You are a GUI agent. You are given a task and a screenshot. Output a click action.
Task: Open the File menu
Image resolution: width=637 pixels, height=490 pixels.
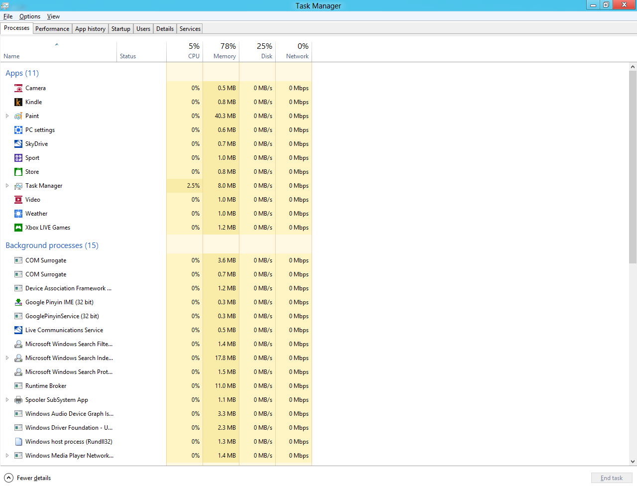[8, 16]
